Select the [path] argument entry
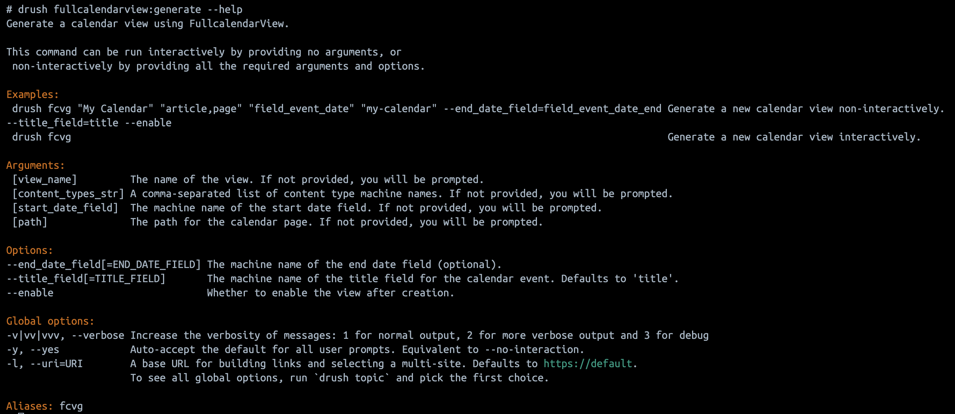Image resolution: width=955 pixels, height=414 pixels. click(x=30, y=222)
